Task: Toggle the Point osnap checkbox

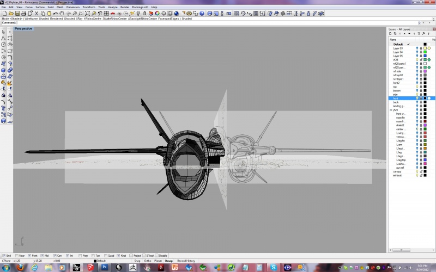Action: pos(29,256)
